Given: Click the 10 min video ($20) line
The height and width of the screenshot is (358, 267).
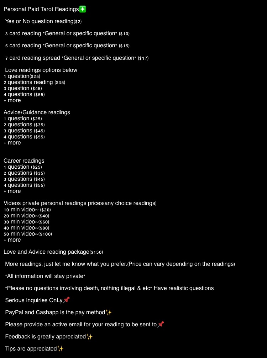Looking at the screenshot, I should pos(27,210).
